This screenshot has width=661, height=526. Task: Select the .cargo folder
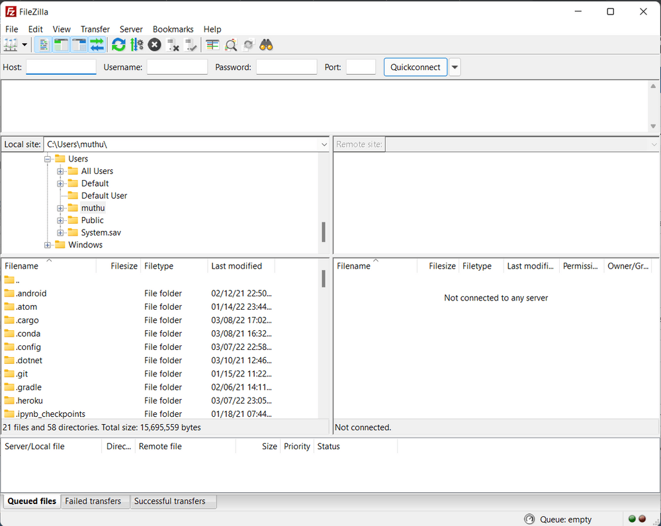[21, 320]
